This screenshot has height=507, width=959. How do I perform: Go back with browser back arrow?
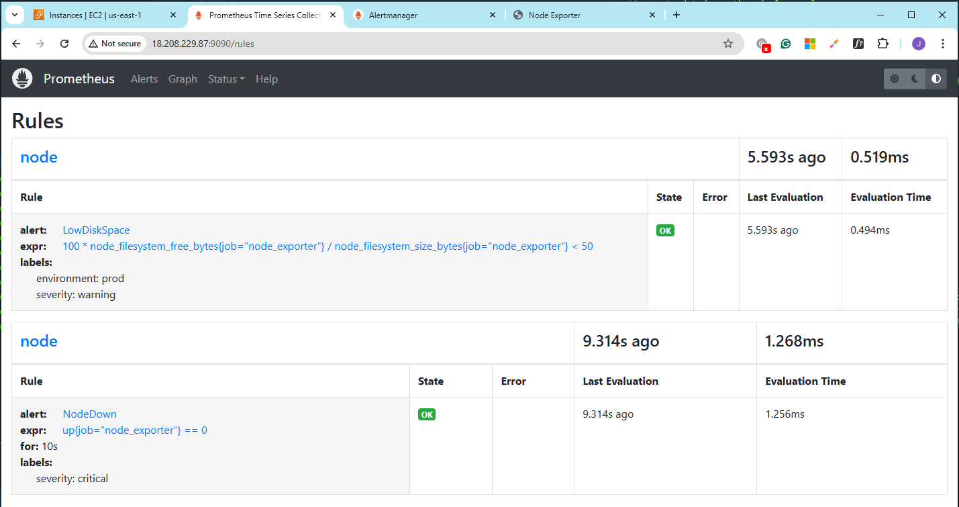(17, 44)
